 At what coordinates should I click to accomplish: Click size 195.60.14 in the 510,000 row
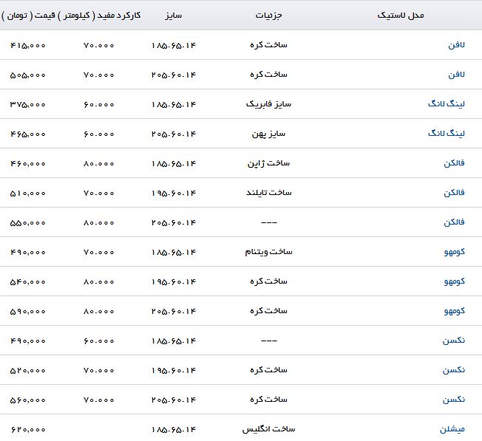[174, 193]
